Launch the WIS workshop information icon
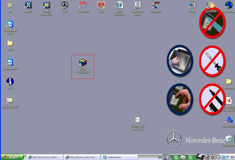235x160 pixels. pyautogui.click(x=101, y=5)
